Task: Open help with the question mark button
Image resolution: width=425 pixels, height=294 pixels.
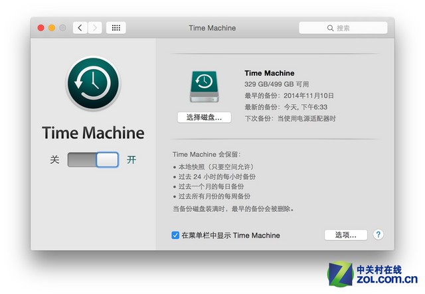Action: pyautogui.click(x=378, y=235)
